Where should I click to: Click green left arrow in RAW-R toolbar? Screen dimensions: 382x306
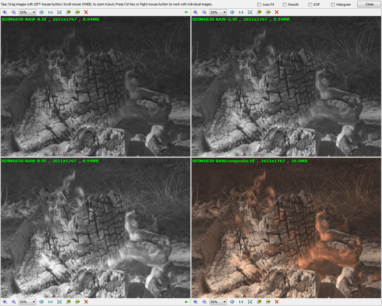click(187, 302)
